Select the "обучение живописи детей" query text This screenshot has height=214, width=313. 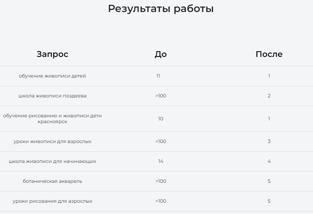(52, 76)
